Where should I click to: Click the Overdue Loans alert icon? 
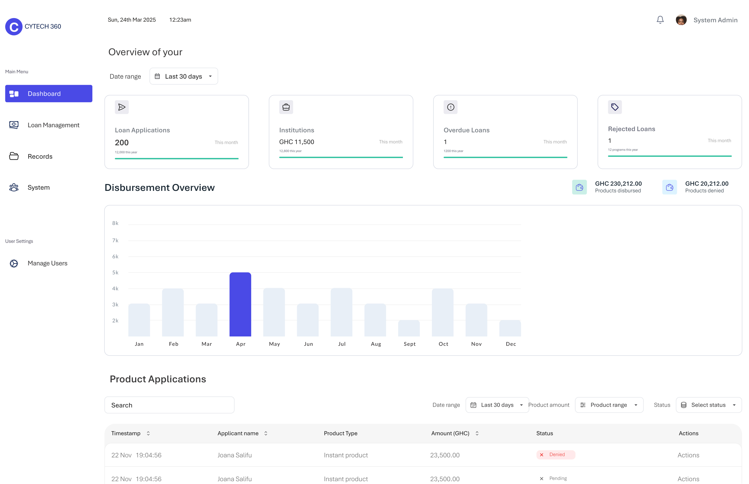coord(450,107)
